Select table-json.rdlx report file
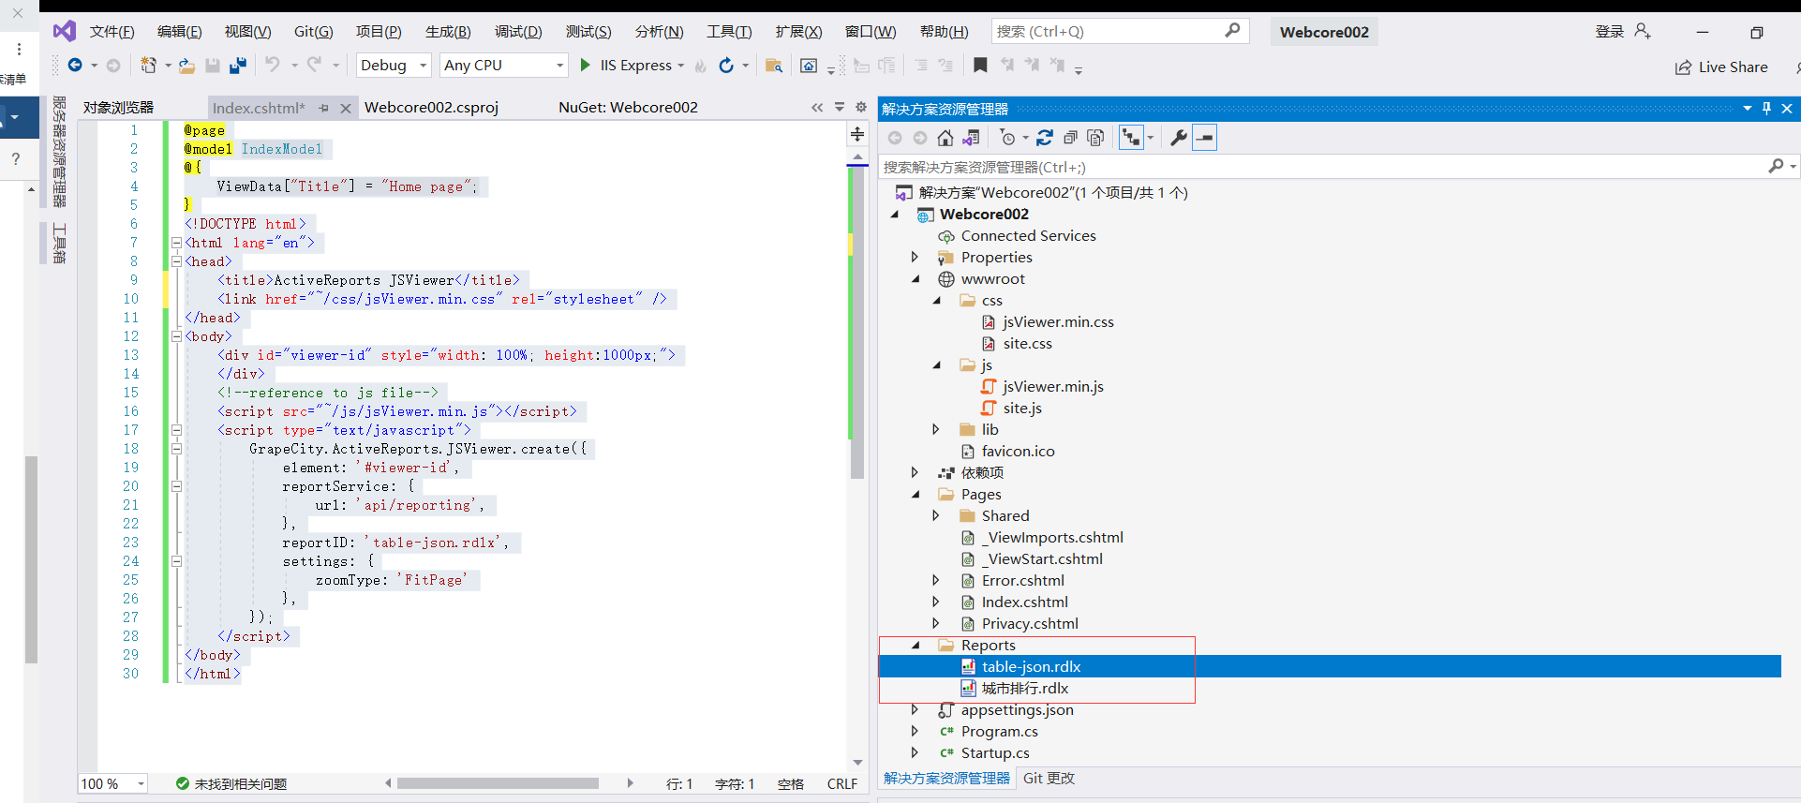 [1031, 667]
